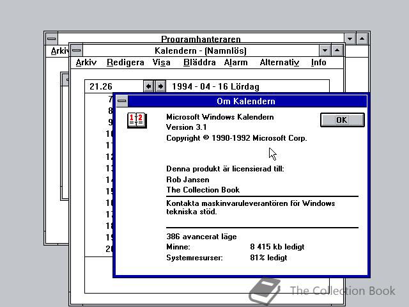Maximize the Programhanteraren window

362,38
